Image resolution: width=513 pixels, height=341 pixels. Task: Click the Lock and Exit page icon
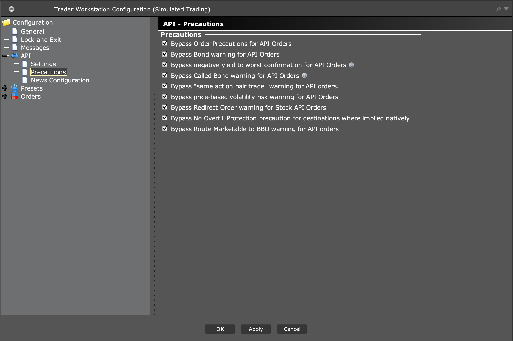15,40
